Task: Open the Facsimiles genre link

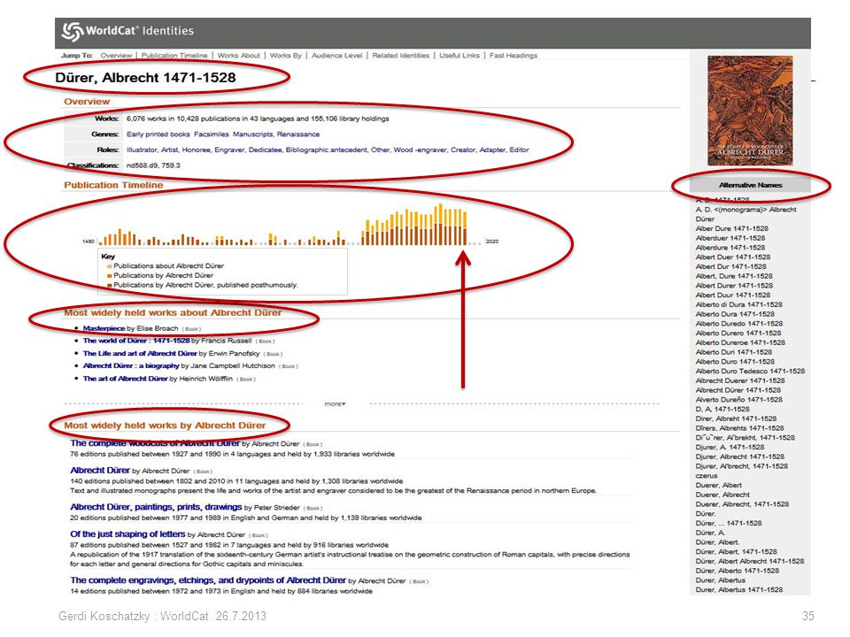Action: (x=212, y=134)
